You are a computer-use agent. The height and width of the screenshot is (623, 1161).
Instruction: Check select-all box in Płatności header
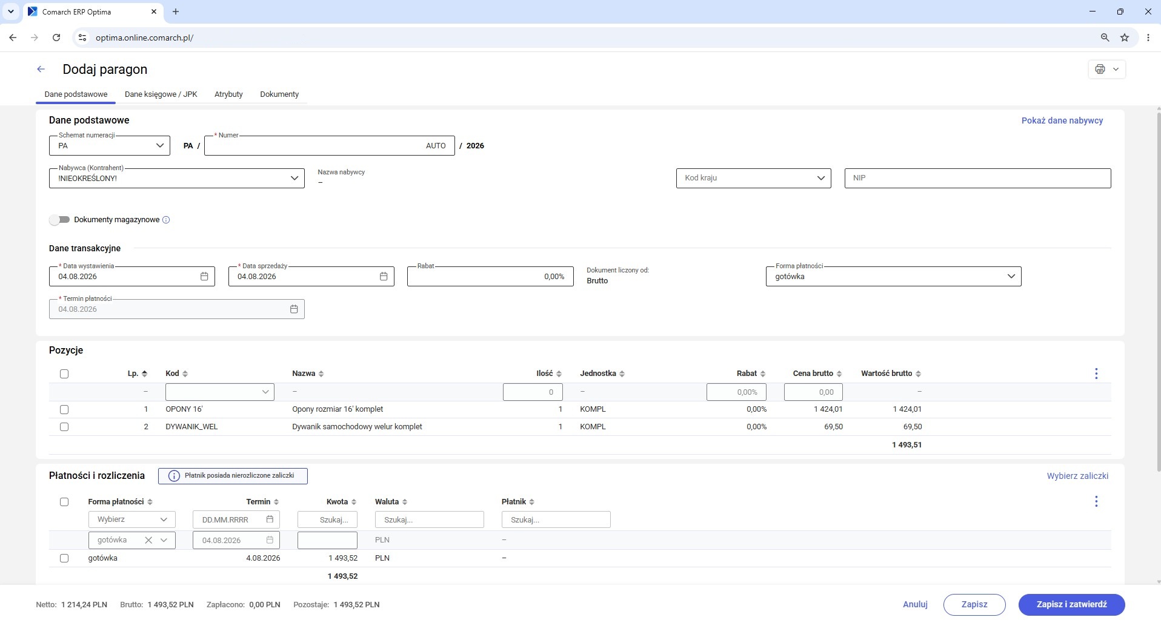pyautogui.click(x=64, y=502)
